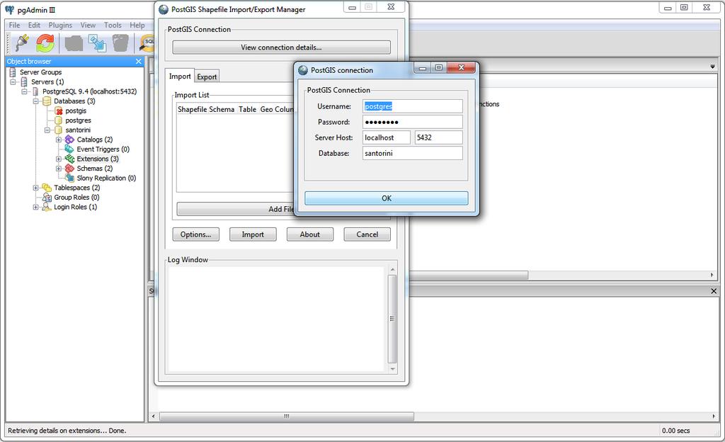Click View connection details button
Viewport: 725px width, 442px height.
281,47
